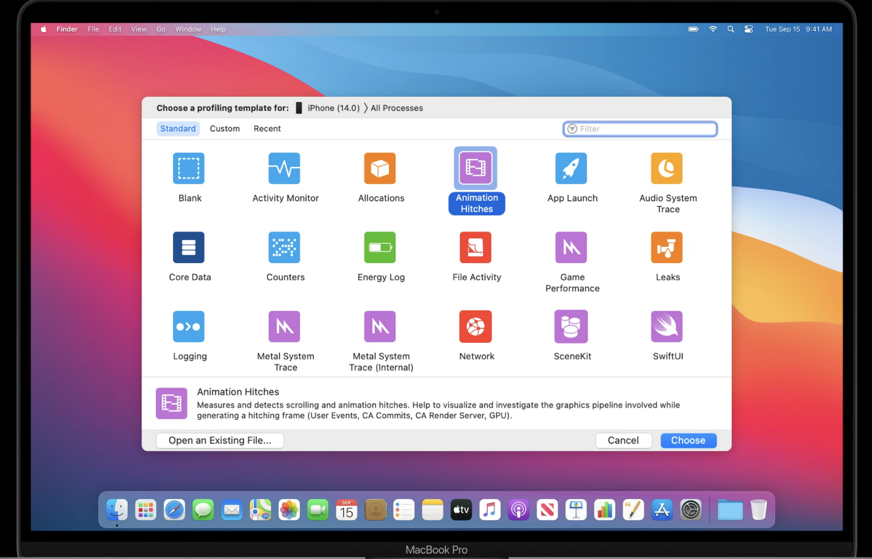
Task: Choose the Allocations template icon
Action: click(380, 168)
